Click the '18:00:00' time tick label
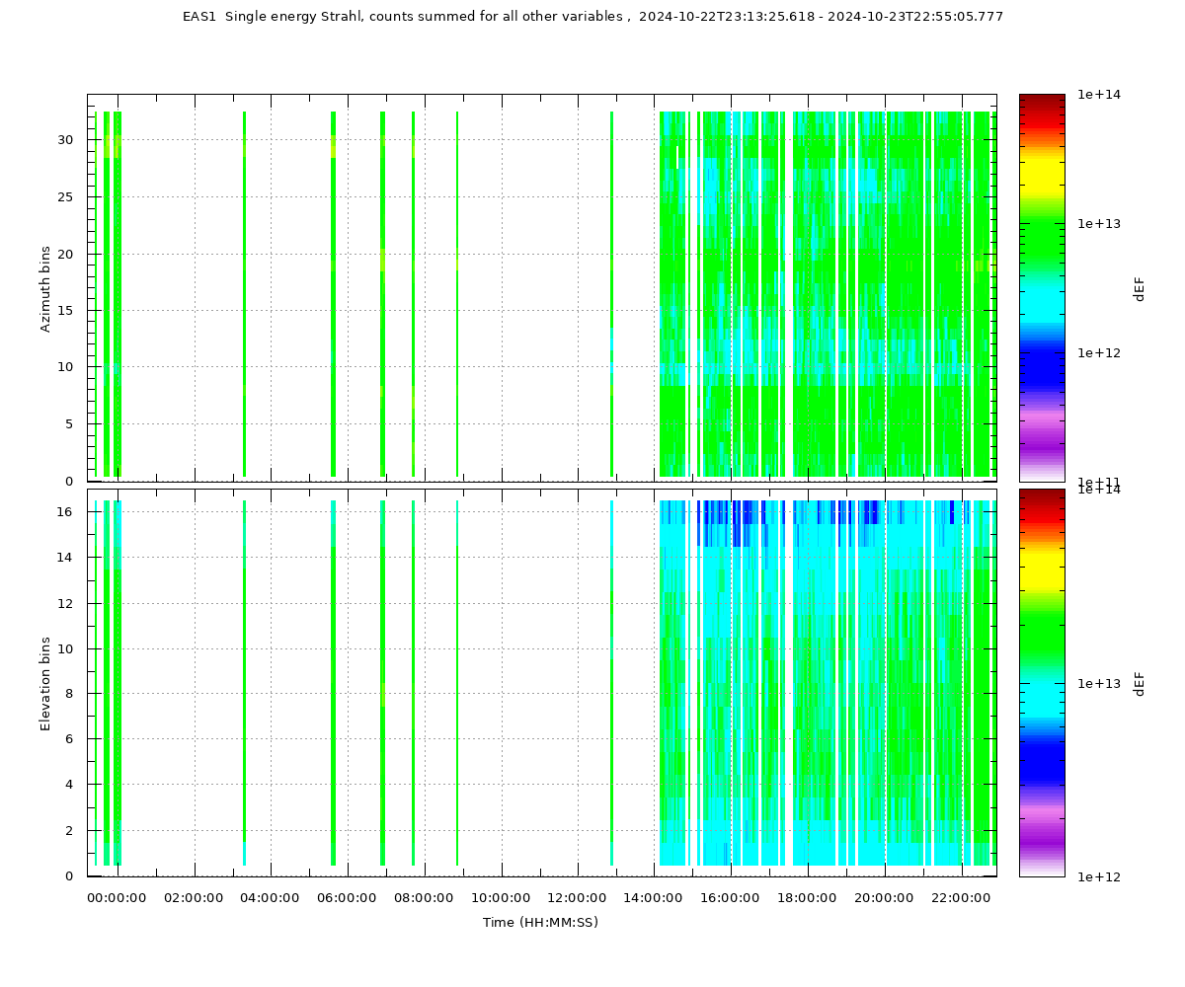Image resolution: width=1185 pixels, height=987 pixels. point(808,897)
